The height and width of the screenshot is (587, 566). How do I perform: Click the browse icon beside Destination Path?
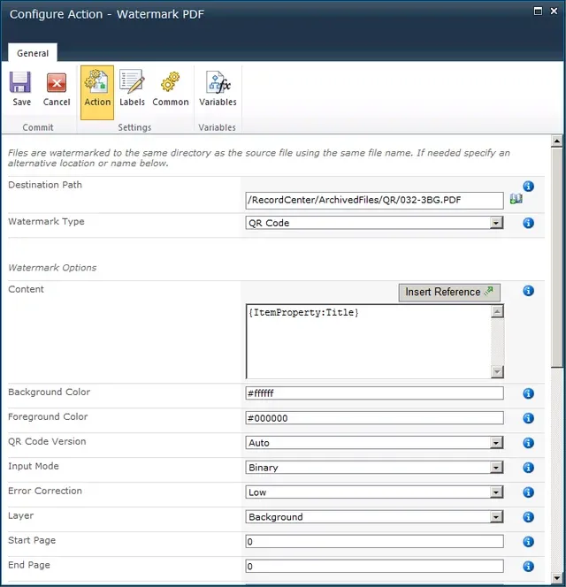(x=516, y=200)
